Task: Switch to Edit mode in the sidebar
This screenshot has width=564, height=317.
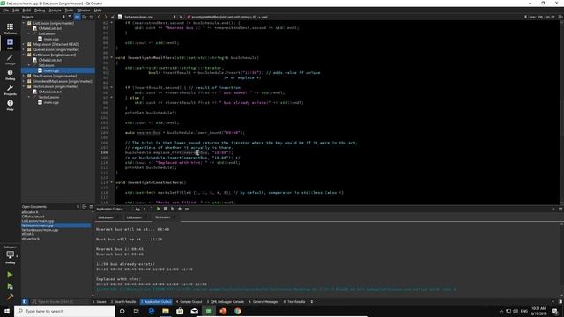Action: click(x=10, y=43)
